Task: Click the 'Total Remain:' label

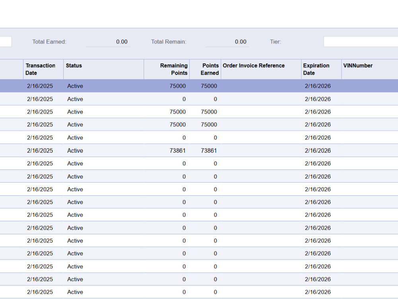Action: (x=169, y=42)
